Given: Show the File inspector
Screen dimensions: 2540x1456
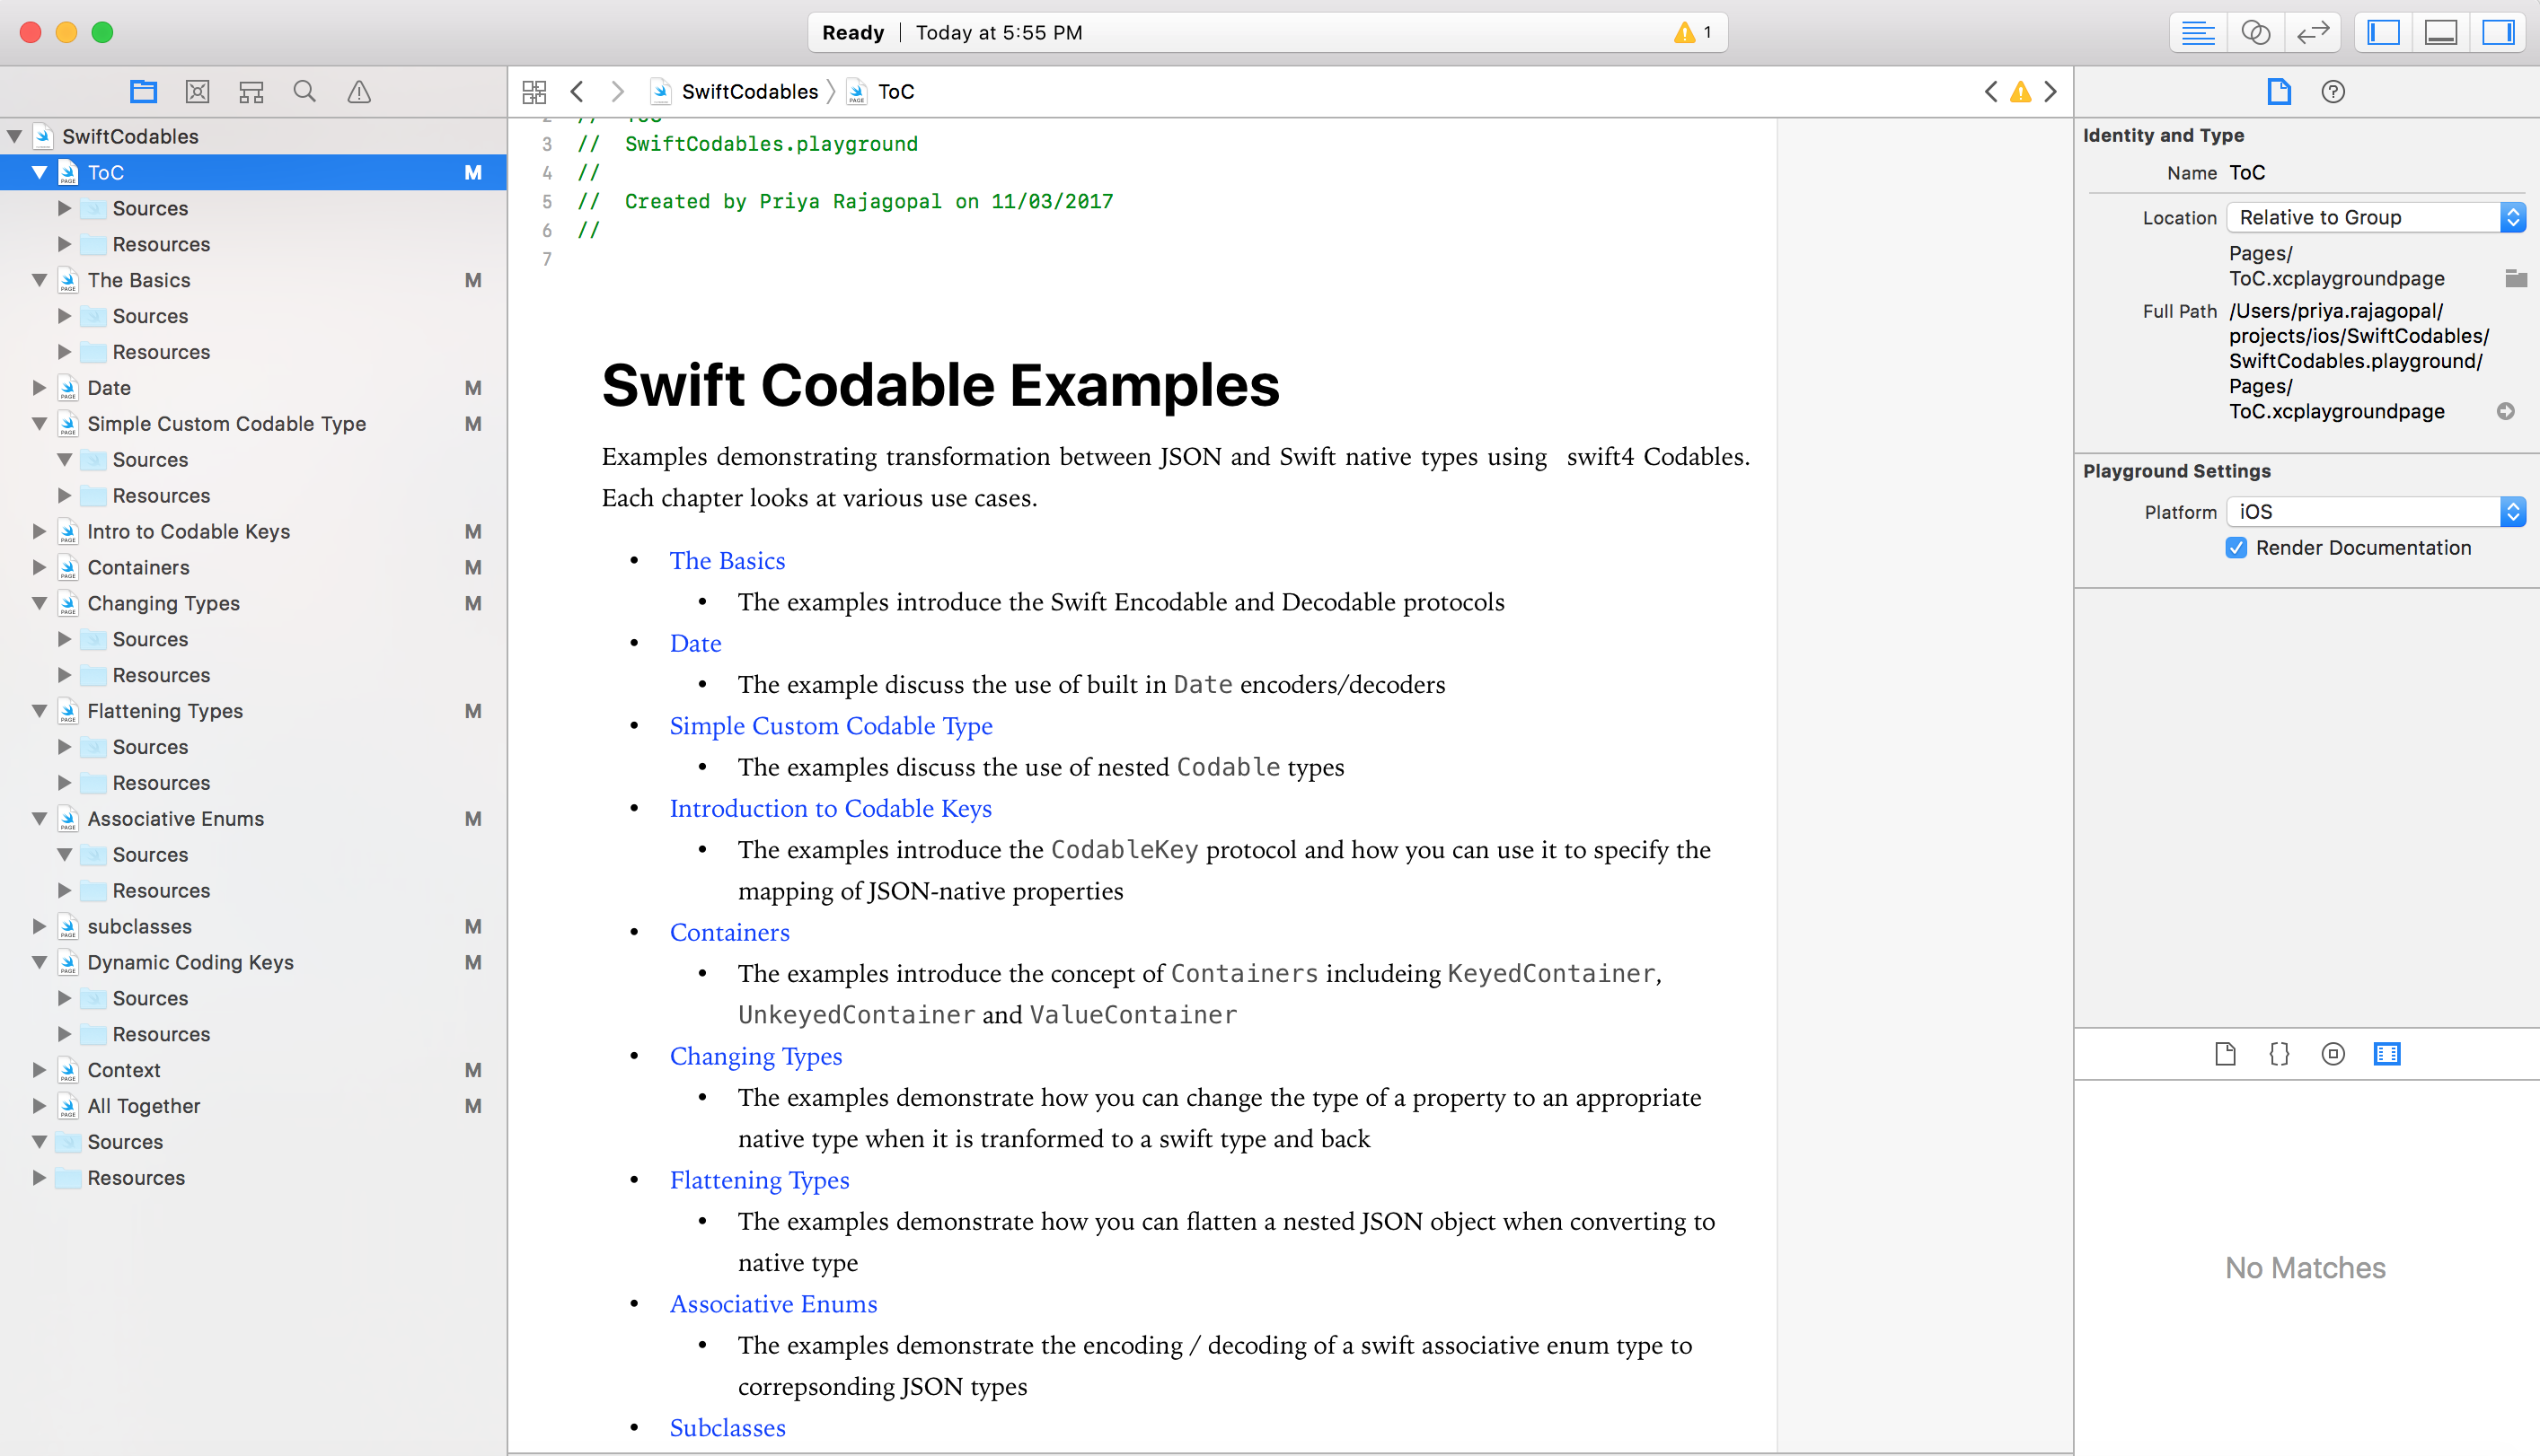Looking at the screenshot, I should [2279, 92].
